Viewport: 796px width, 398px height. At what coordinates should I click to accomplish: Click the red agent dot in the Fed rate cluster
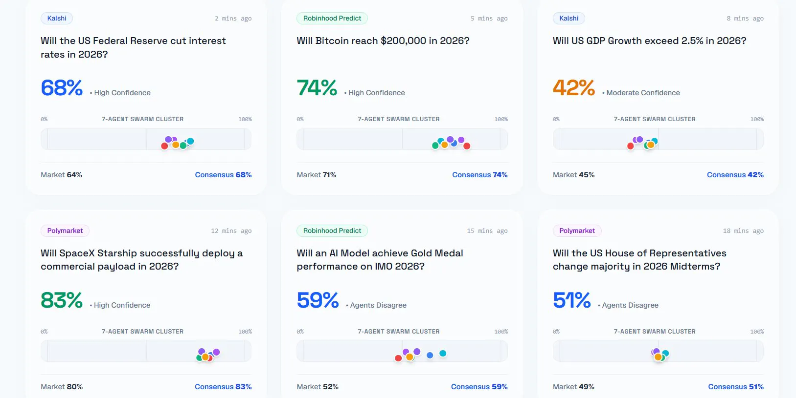point(164,146)
